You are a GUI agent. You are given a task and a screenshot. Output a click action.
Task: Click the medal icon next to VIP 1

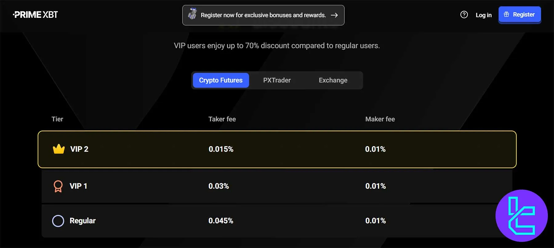(58, 186)
